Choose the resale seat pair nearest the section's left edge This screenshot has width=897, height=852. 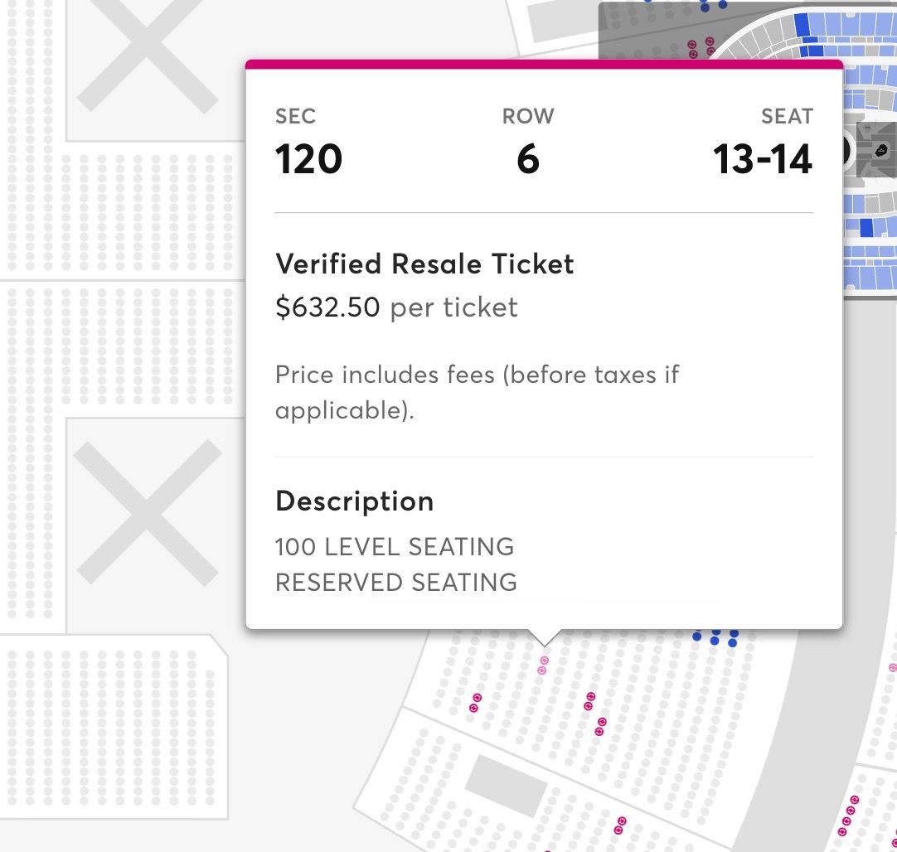475,703
